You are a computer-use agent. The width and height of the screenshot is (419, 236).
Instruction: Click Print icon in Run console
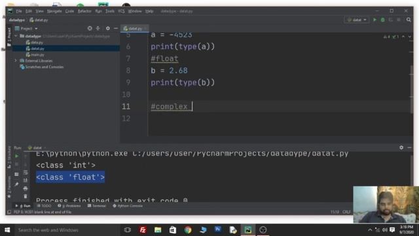26,188
